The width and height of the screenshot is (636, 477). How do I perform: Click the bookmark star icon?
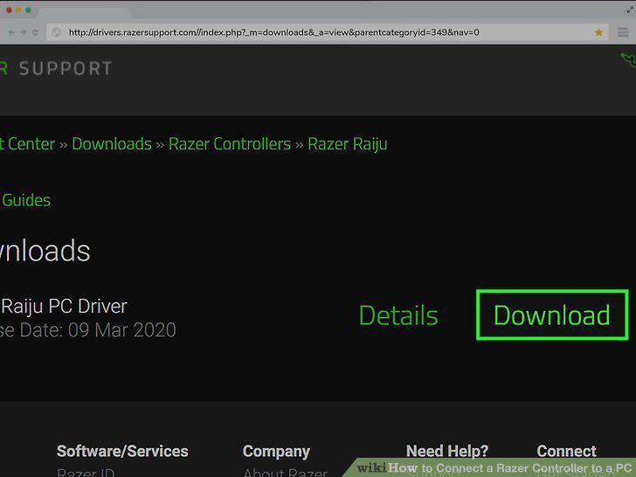[x=598, y=32]
